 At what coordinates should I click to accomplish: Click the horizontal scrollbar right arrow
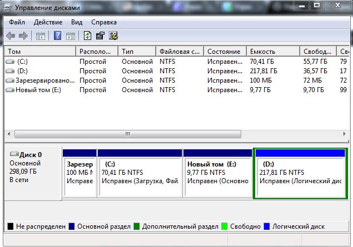(x=343, y=134)
